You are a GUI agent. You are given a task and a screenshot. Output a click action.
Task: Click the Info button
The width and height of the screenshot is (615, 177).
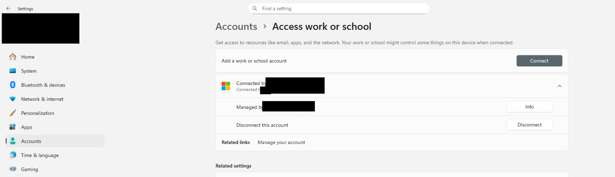click(529, 107)
